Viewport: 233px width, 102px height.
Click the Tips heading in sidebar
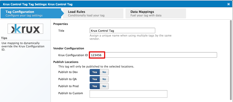pyautogui.click(x=4, y=38)
